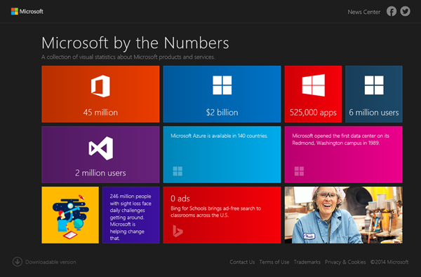
Task: Click Windows logo above 6 million users
Action: click(374, 85)
